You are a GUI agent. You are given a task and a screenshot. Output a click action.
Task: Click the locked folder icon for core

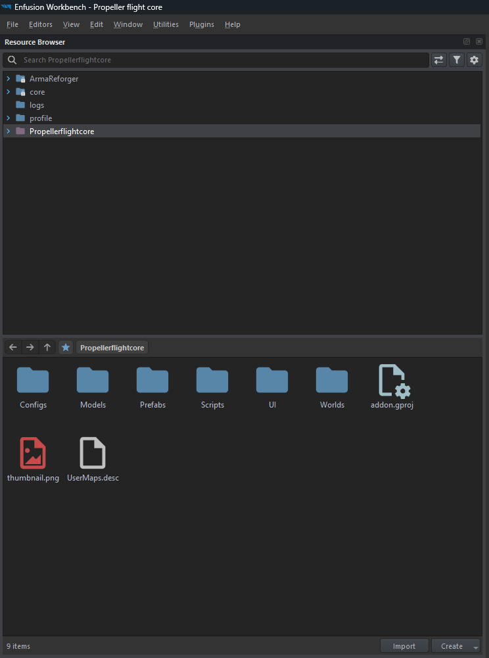tap(20, 91)
